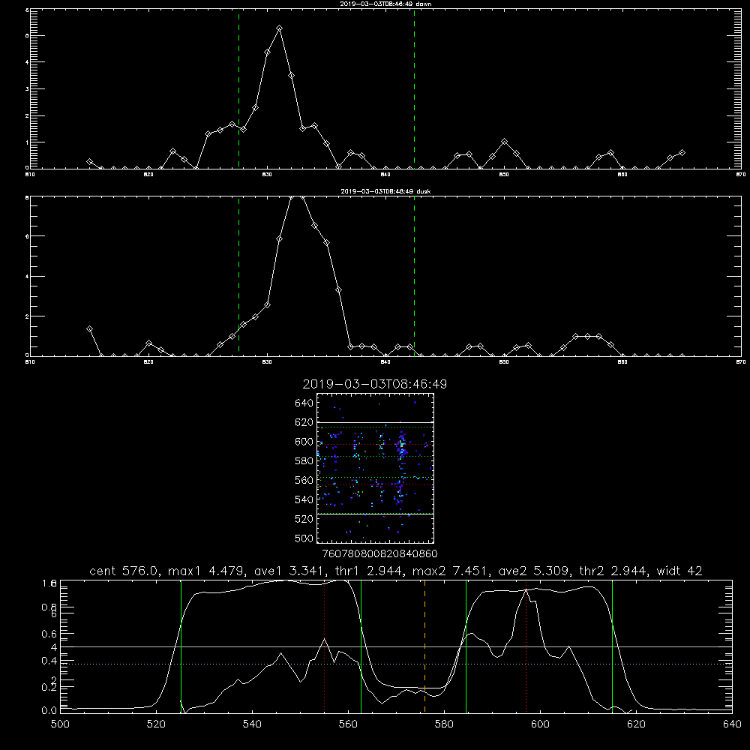
Task: Click 'max2 7.451' in the stats line
Action: point(451,571)
